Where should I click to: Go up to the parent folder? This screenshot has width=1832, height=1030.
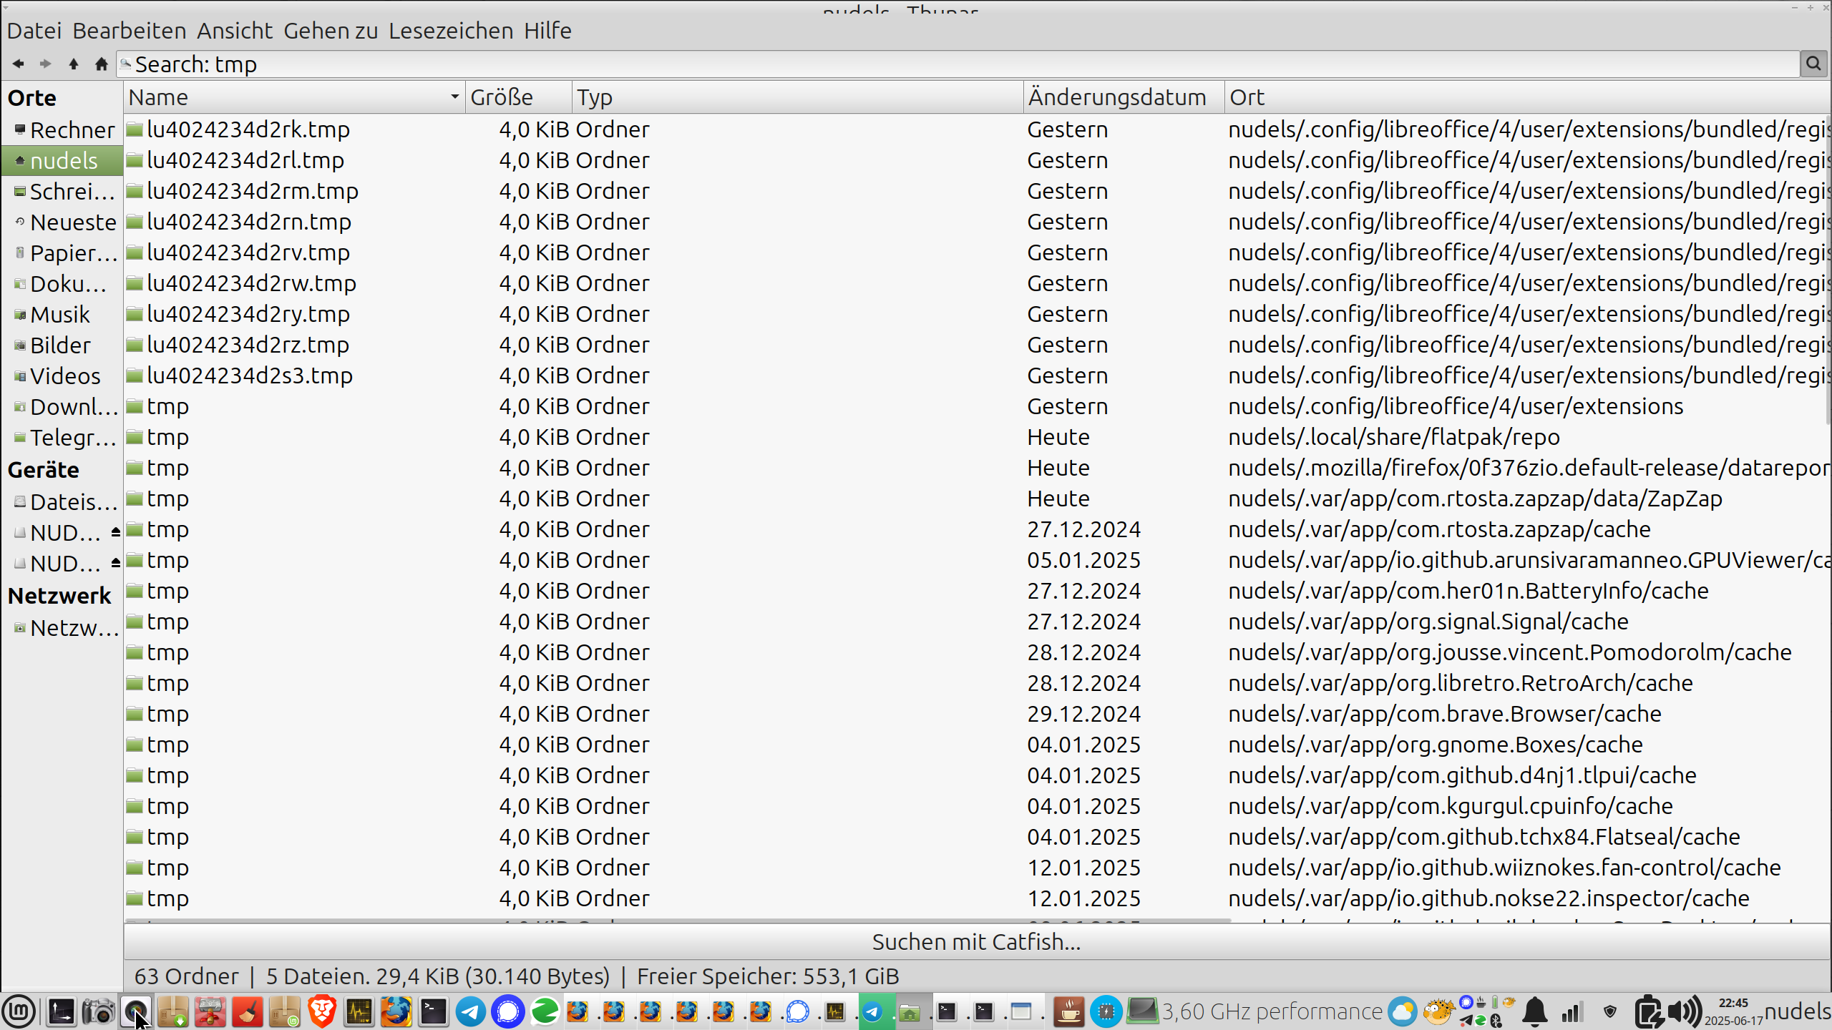(73, 64)
